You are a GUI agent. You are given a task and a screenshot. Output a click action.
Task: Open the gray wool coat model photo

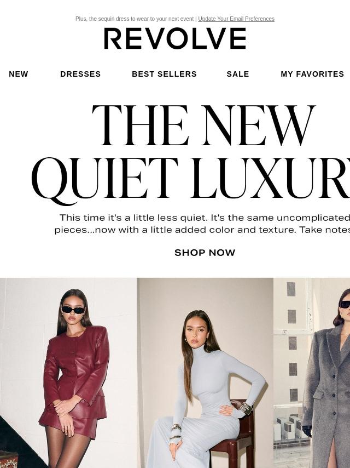[312, 373]
